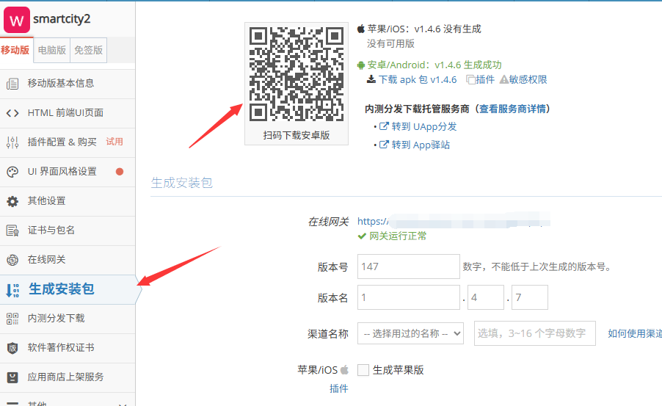Switch to the 免签版 tab
The width and height of the screenshot is (662, 406).
pos(89,51)
